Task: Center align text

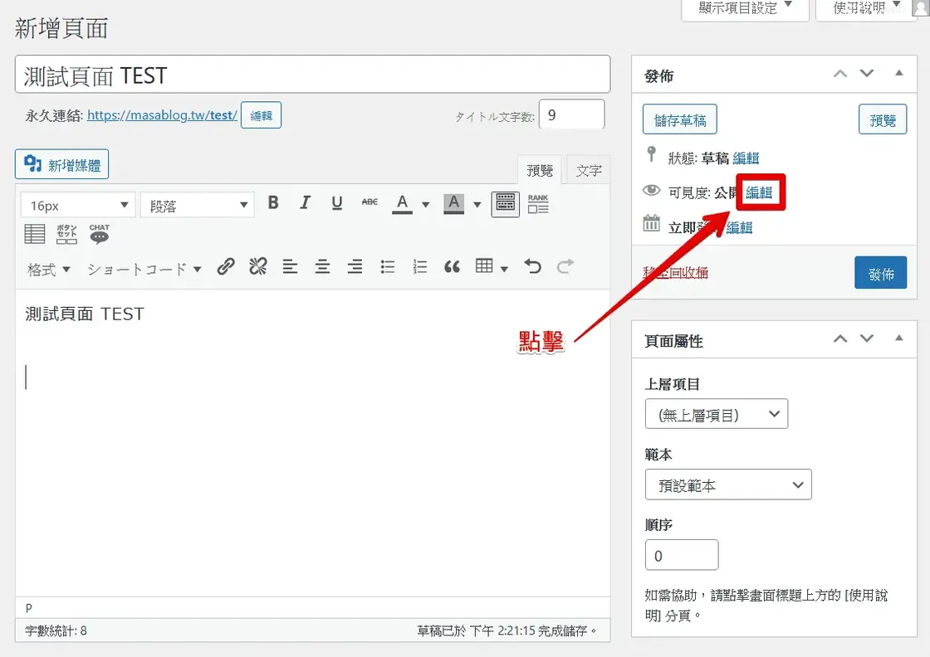Action: pos(323,267)
